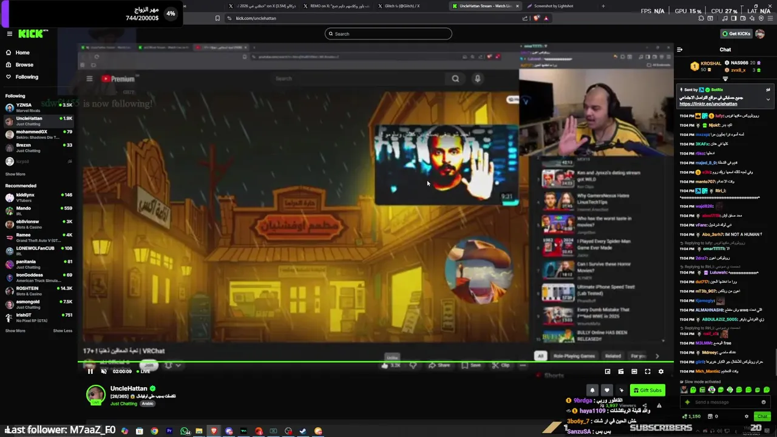Click the Arabic language tag
The width and height of the screenshot is (777, 437).
pyautogui.click(x=148, y=404)
